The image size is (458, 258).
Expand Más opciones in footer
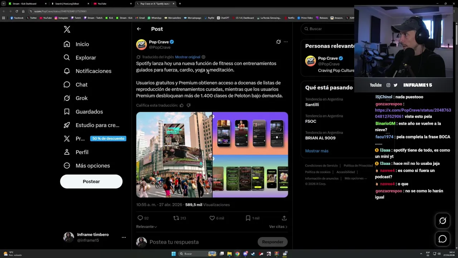click(356, 178)
